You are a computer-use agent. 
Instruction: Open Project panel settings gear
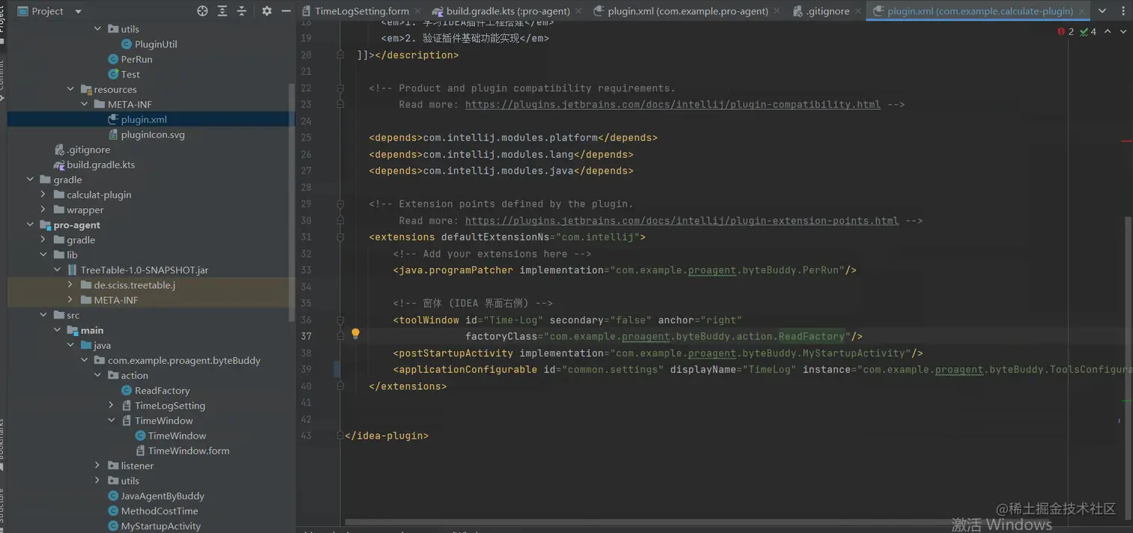click(267, 11)
